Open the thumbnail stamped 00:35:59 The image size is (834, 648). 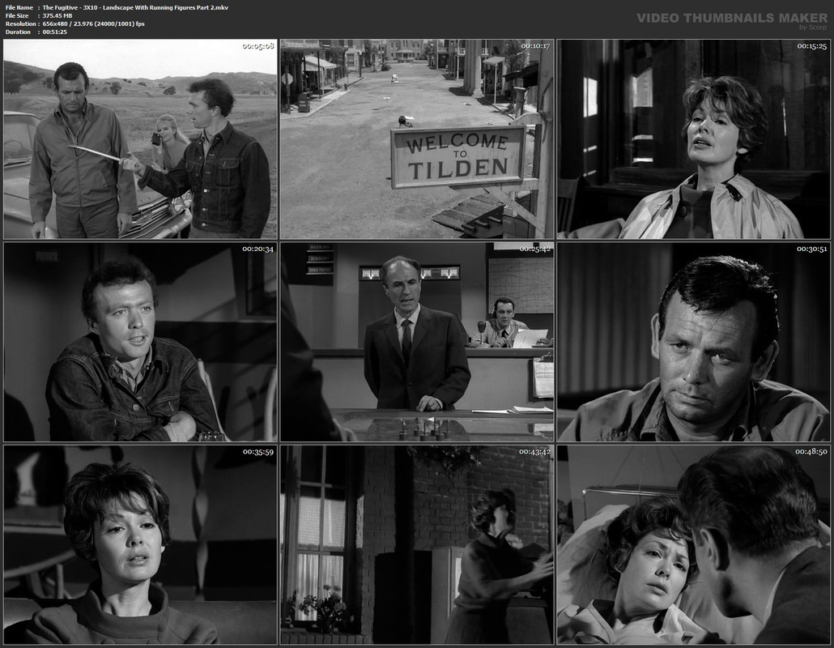(140, 545)
